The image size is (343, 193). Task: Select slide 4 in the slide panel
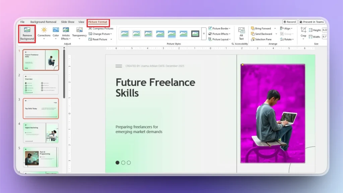41,132
